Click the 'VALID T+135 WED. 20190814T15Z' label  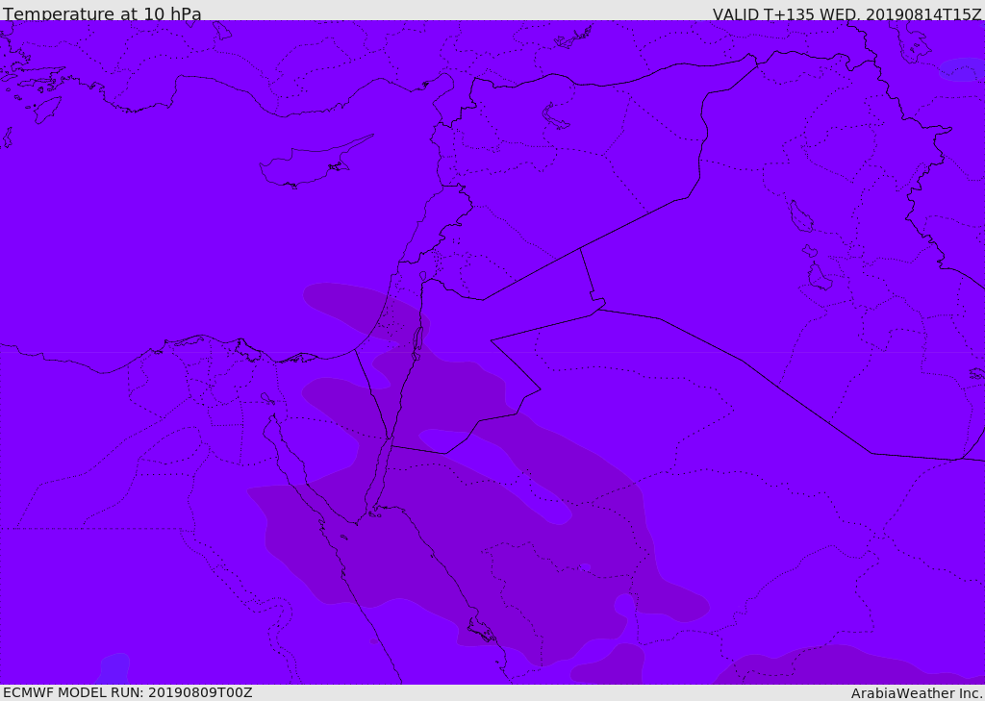point(846,14)
